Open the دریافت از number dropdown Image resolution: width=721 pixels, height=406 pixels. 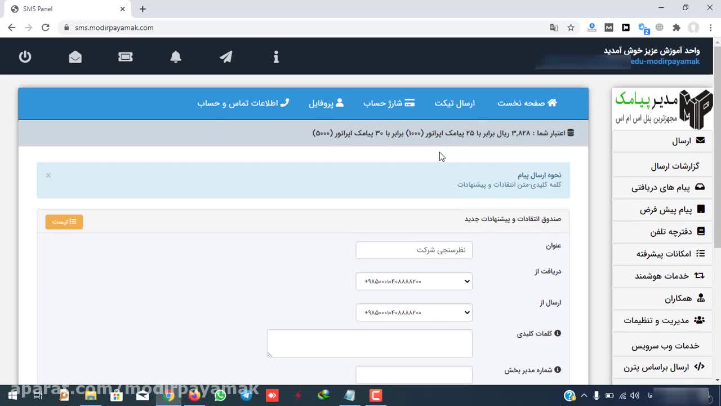click(414, 281)
